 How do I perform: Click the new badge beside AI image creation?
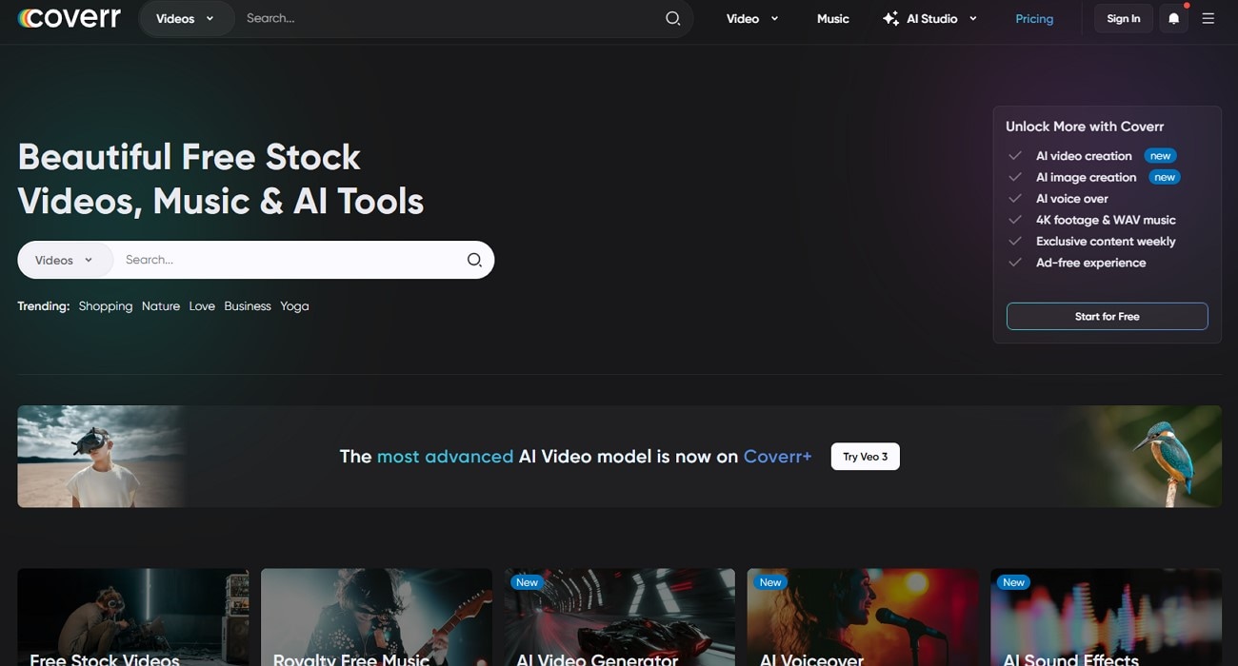click(1165, 177)
